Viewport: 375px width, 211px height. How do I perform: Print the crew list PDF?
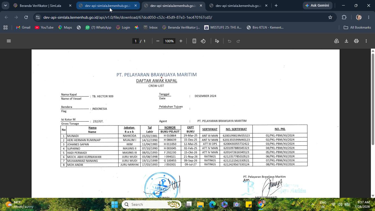click(x=356, y=41)
